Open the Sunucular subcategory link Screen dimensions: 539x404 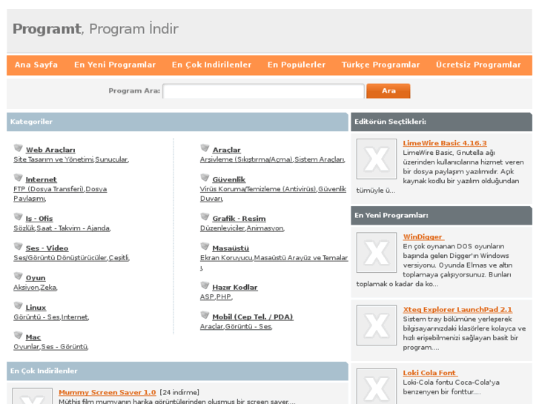(111, 159)
